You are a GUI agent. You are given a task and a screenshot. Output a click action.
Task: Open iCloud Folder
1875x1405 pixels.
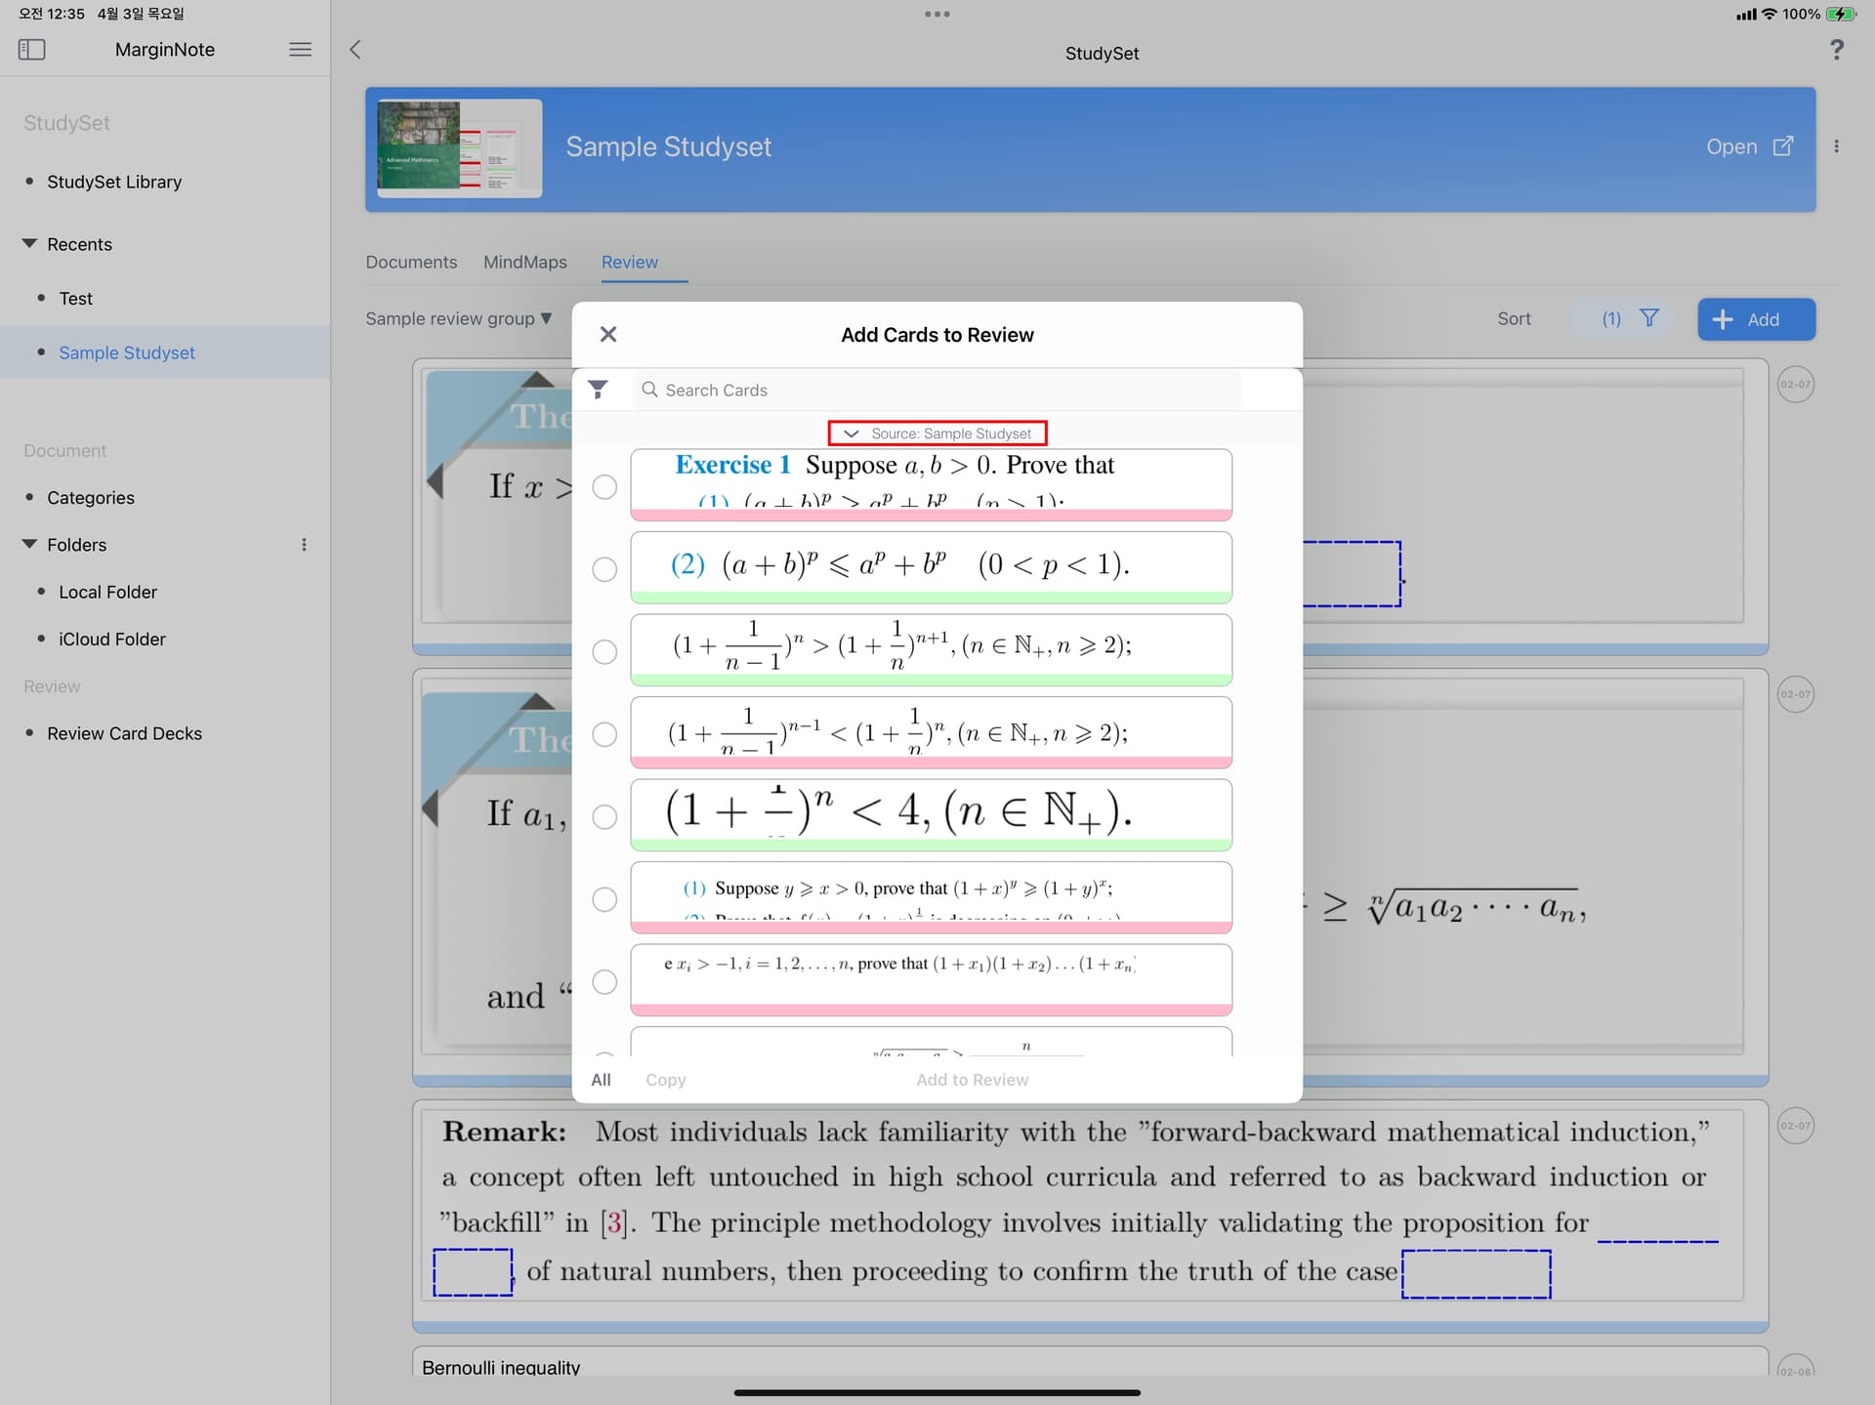pos(112,639)
